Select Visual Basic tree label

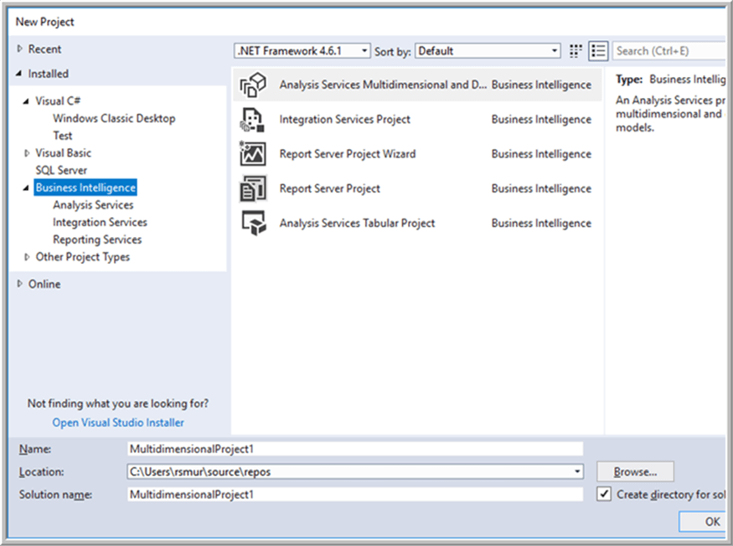click(63, 153)
